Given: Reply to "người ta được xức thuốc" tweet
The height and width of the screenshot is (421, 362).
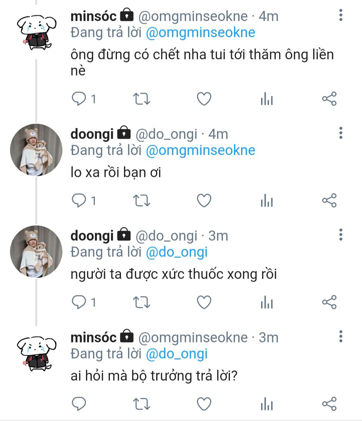Looking at the screenshot, I should [79, 302].
